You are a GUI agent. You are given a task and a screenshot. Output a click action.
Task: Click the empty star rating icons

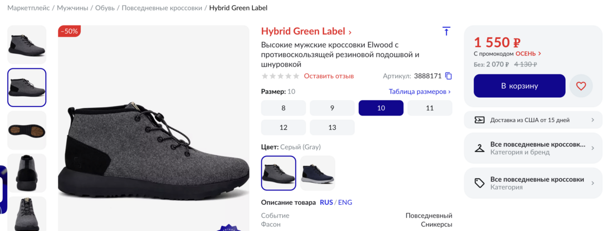(280, 76)
